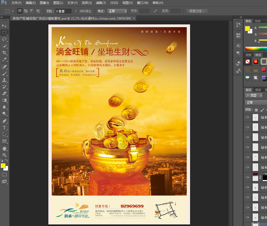Open the Character panel icon
267x226 pixels.
pyautogui.click(x=238, y=46)
